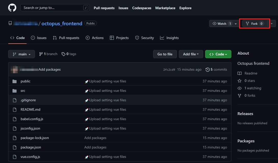The width and height of the screenshot is (278, 163).
Task: Open the Add file dropdown
Action: (x=191, y=54)
